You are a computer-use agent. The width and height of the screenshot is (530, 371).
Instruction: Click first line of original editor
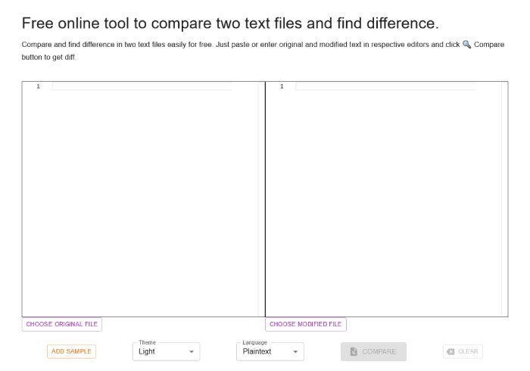tap(142, 86)
